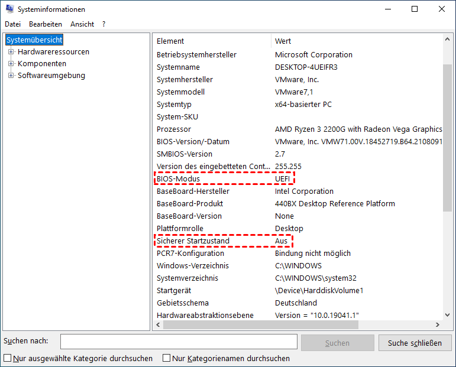This screenshot has height=367, width=456.
Task: Open the Datei menu
Action: (x=13, y=24)
